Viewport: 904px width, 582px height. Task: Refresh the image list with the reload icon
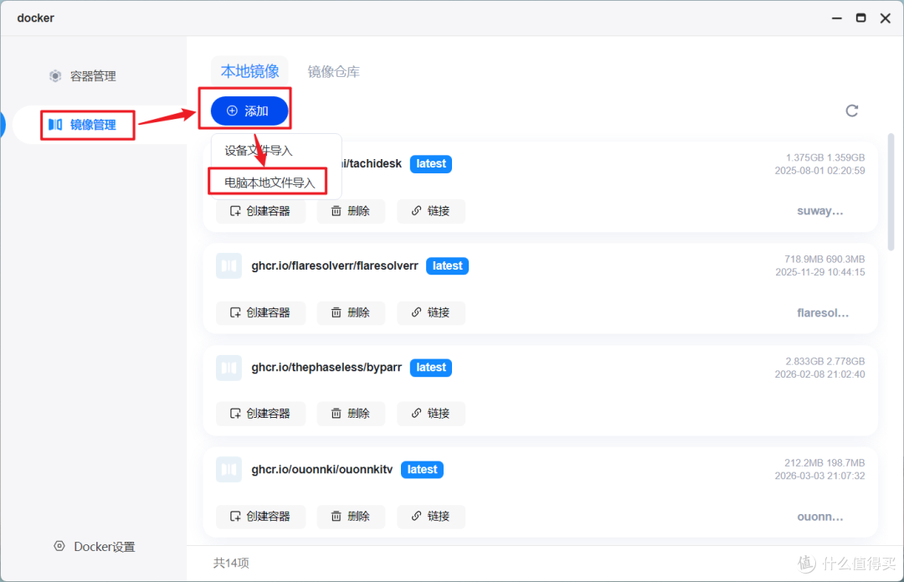851,111
